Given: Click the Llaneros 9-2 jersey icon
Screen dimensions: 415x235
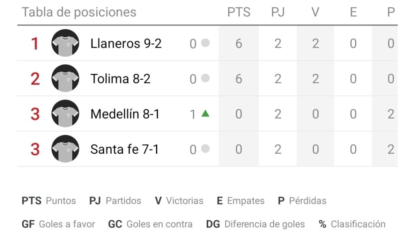Looking at the screenshot, I should tap(65, 43).
